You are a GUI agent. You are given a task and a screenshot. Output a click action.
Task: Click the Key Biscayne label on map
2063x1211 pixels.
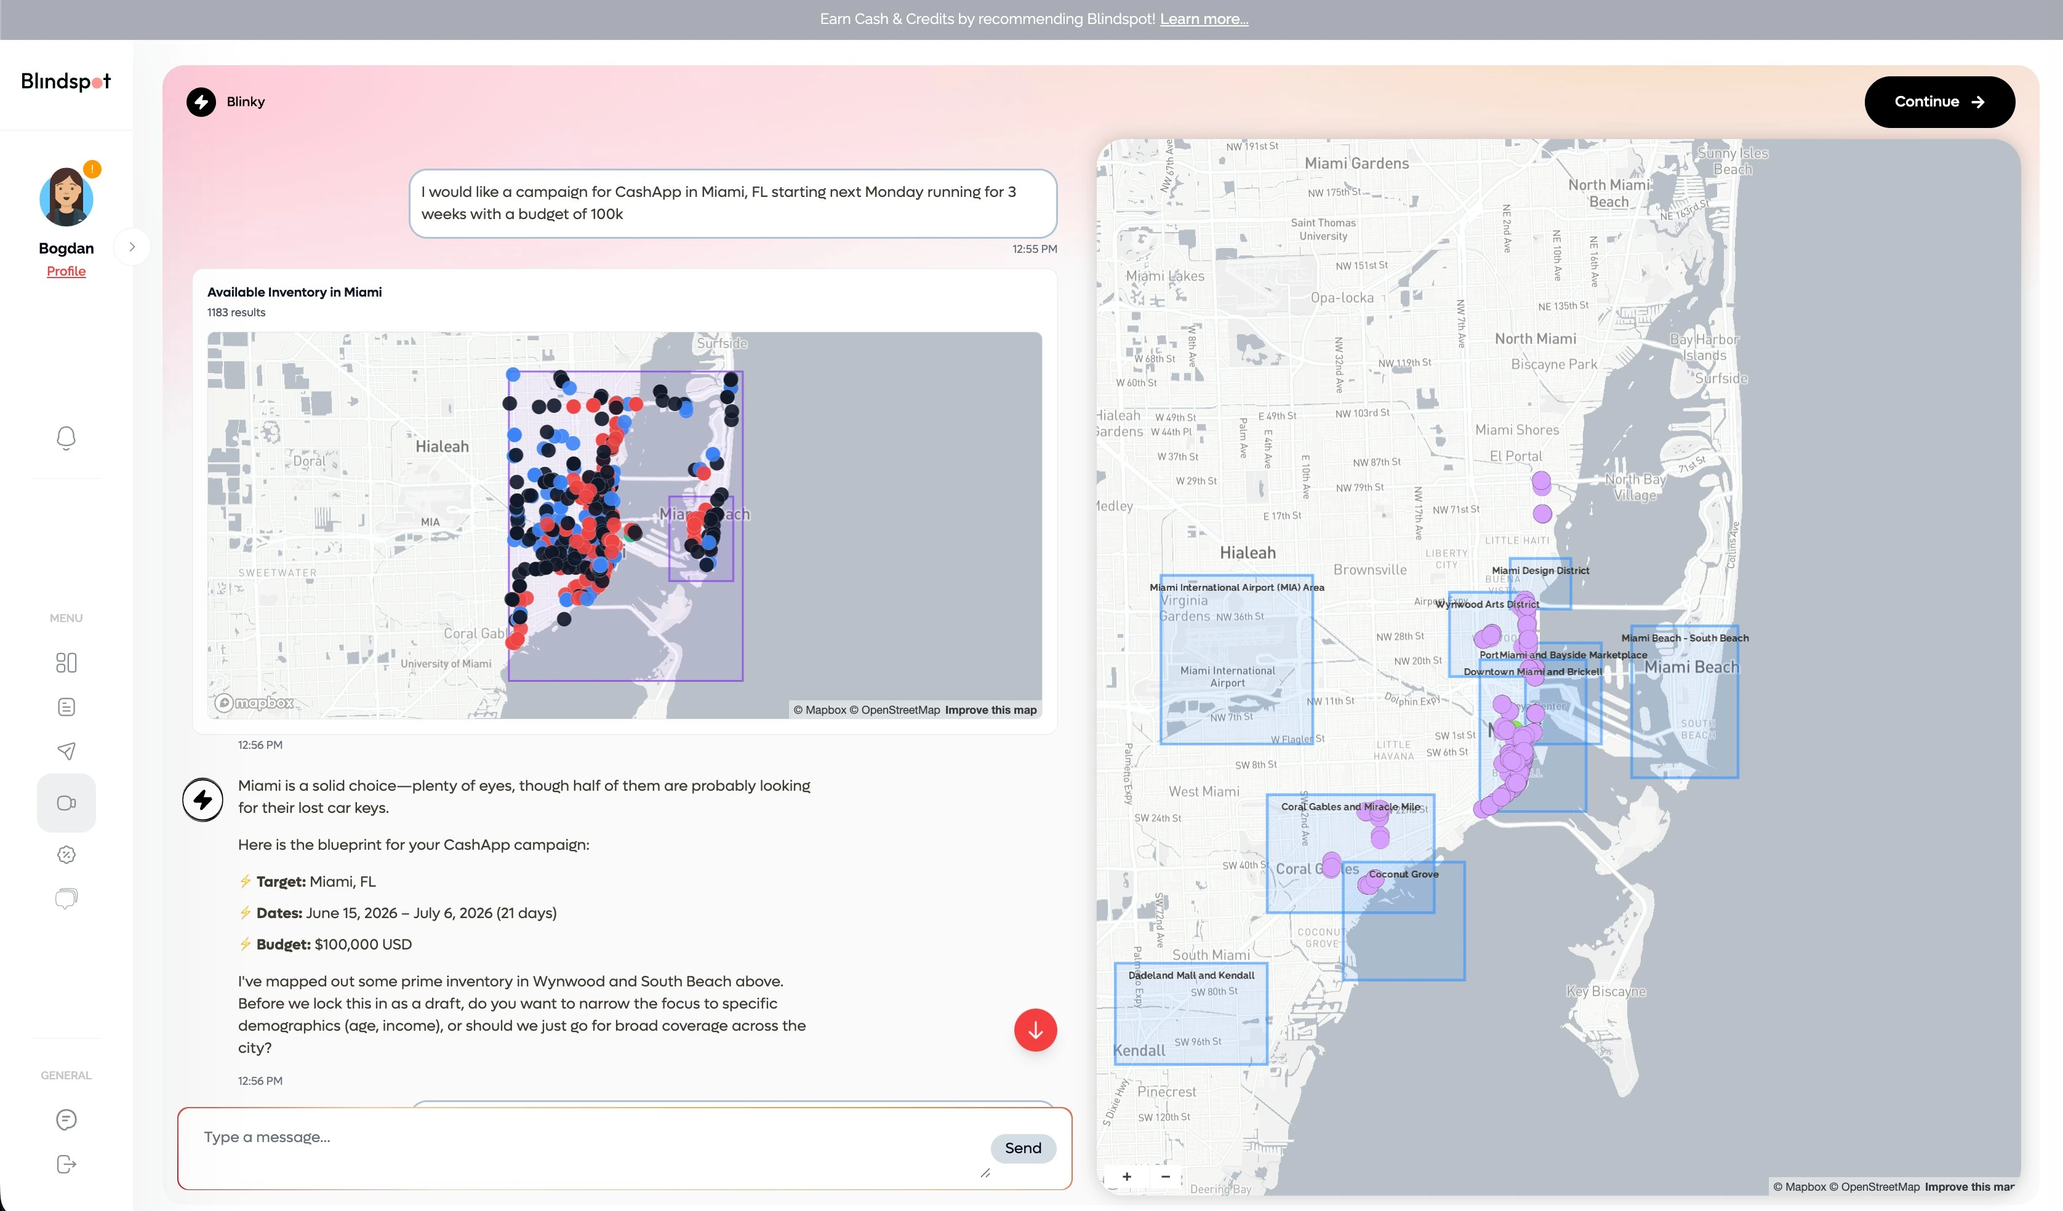tap(1605, 991)
